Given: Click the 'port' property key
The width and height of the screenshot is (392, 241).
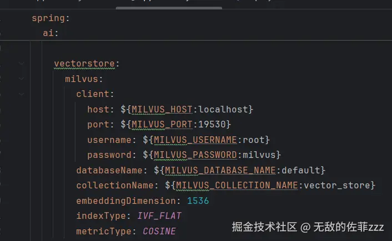Looking at the screenshot, I should (x=98, y=124).
